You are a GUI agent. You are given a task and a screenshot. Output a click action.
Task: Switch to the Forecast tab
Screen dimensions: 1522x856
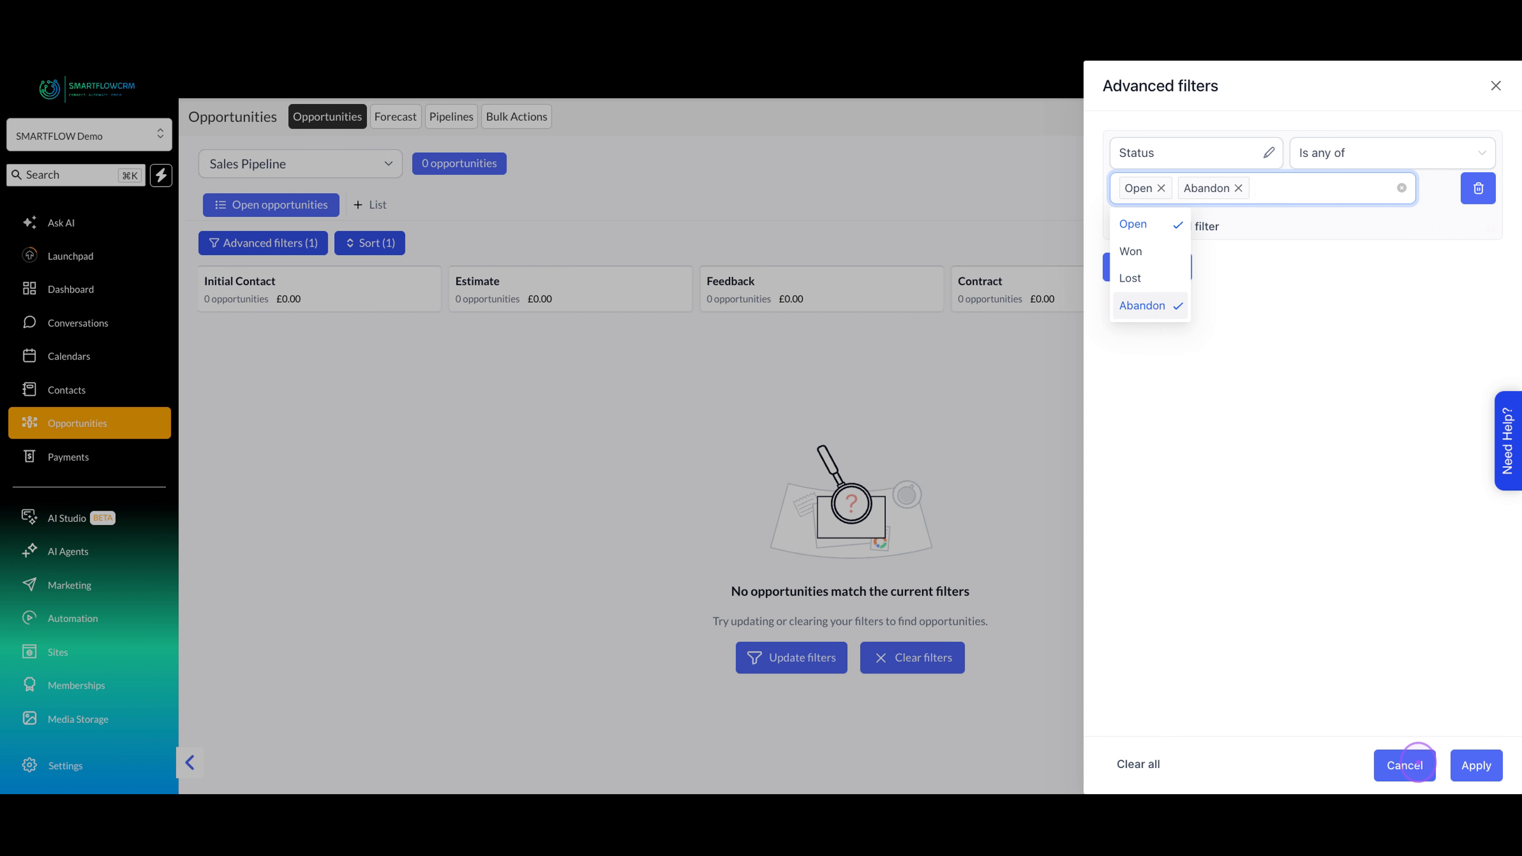click(x=395, y=117)
